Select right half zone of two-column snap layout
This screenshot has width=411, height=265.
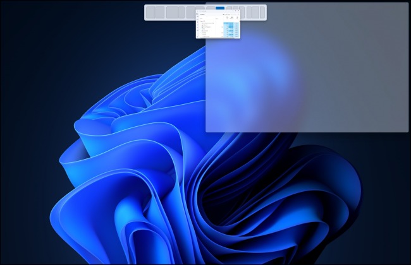[x=160, y=12]
